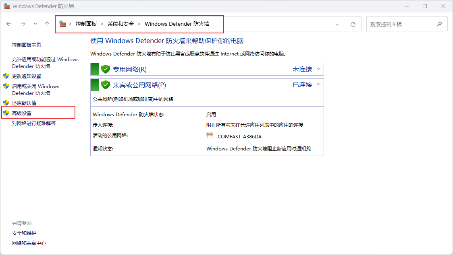
Task: Click the search magnifier icon
Action: tap(439, 24)
